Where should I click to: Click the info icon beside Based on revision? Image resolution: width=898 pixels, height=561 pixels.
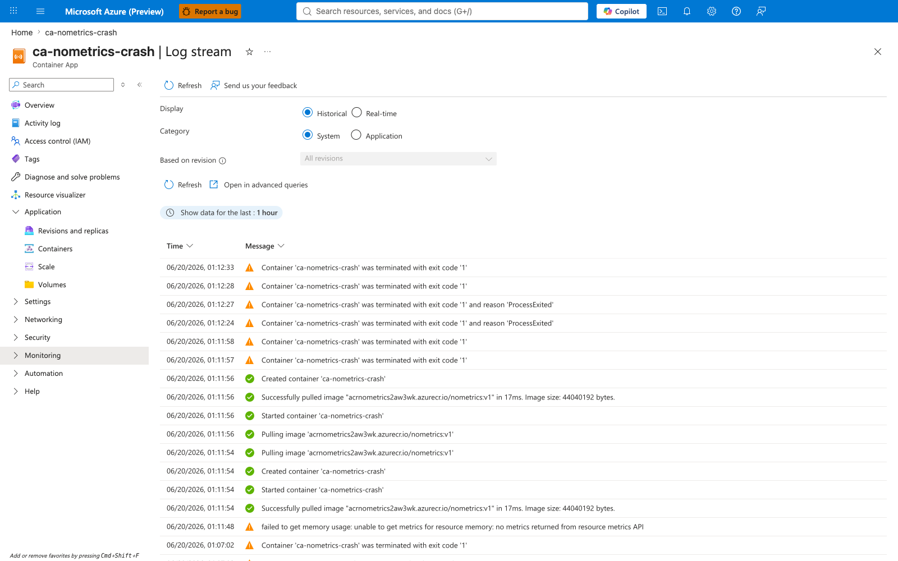[222, 161]
